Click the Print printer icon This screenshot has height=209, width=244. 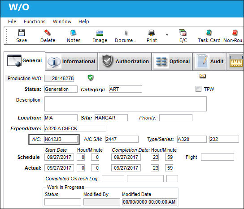152,33
